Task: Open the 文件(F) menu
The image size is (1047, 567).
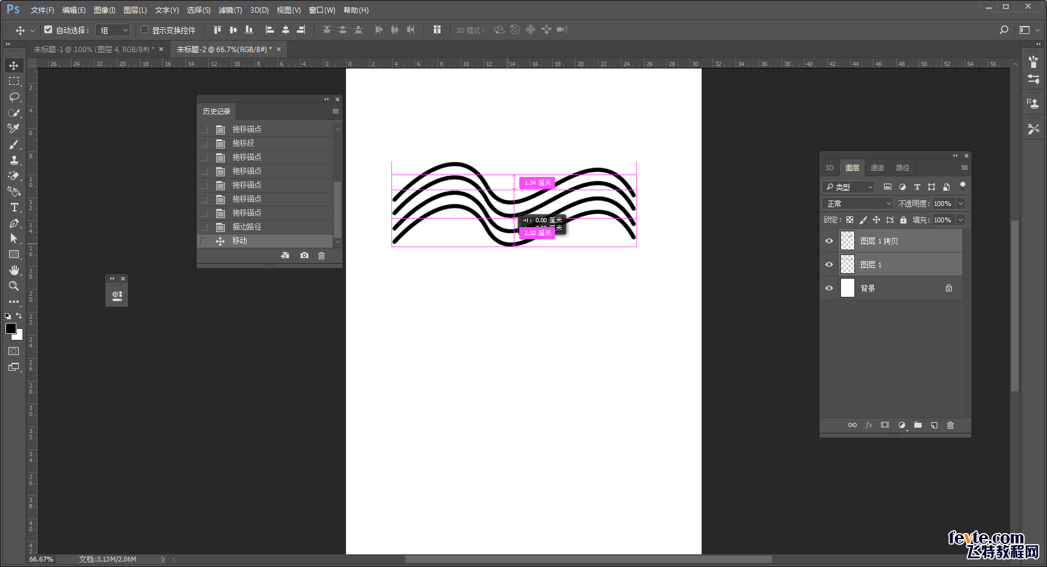Action: [42, 10]
